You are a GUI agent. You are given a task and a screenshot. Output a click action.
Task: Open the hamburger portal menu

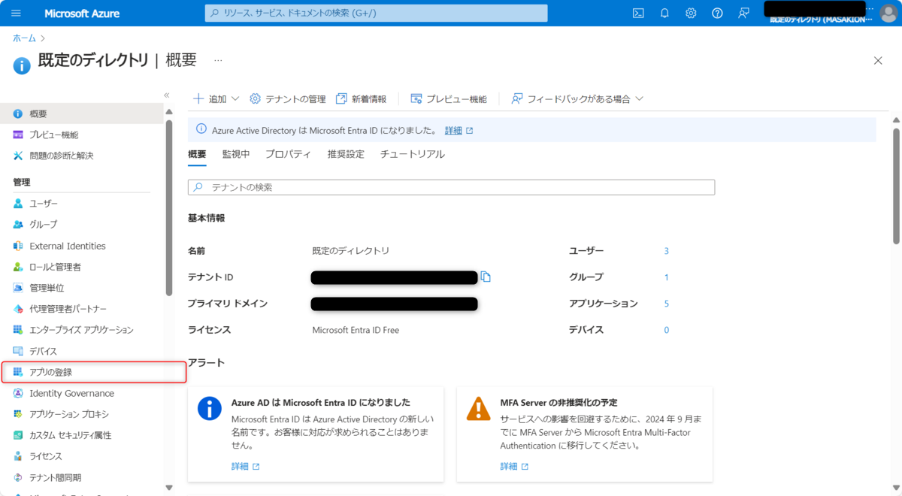(16, 14)
